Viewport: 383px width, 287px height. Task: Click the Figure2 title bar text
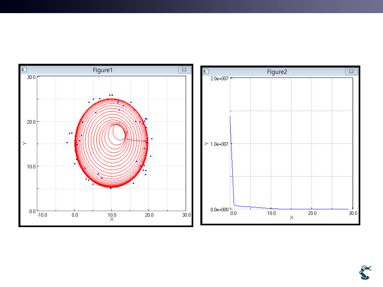click(x=277, y=72)
